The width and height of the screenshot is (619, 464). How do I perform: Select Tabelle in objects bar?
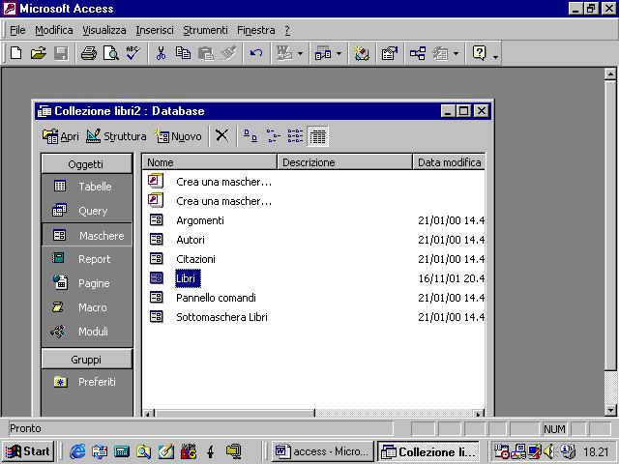click(x=86, y=187)
